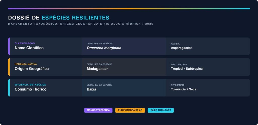This screenshot has width=258, height=125.
Task: Select the Tropical / Subtropical climate value
Action: pyautogui.click(x=187, y=69)
